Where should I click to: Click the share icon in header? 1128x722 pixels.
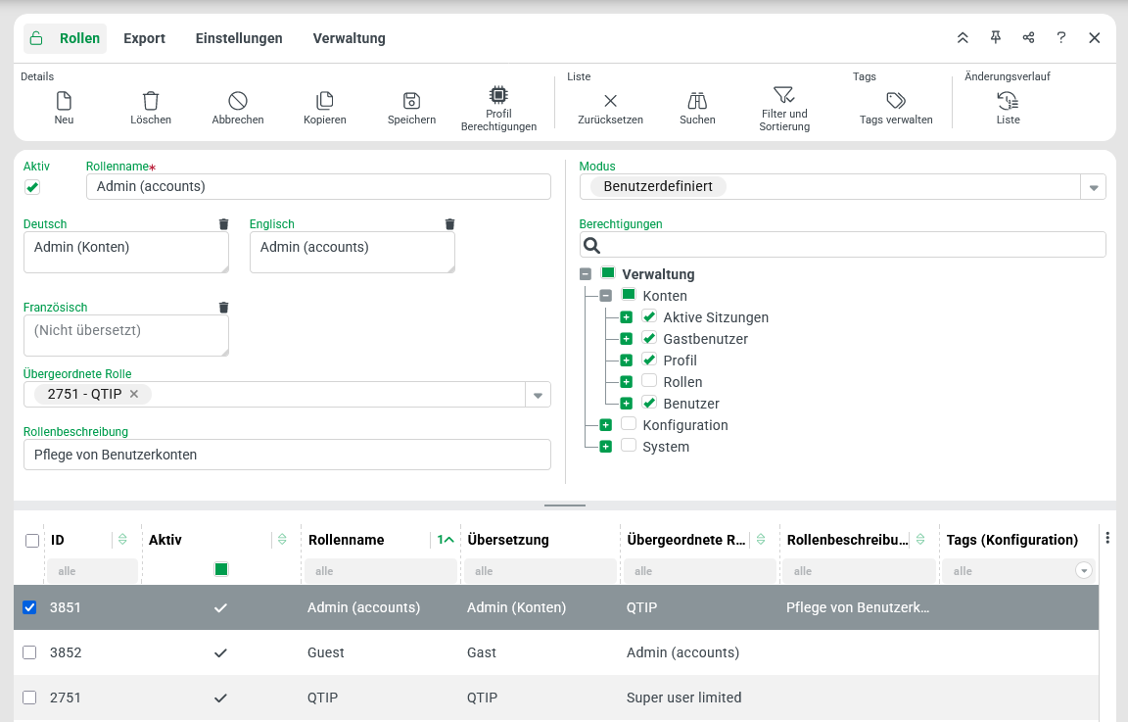[1029, 37]
